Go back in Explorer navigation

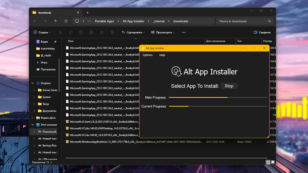pyautogui.click(x=35, y=21)
